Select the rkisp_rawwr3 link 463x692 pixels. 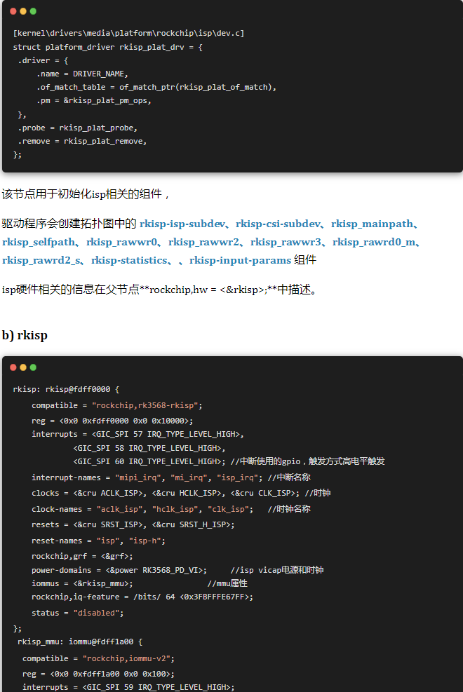click(286, 243)
